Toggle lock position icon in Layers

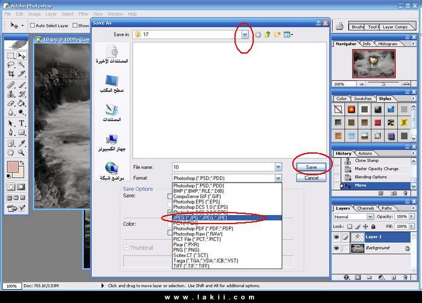365,226
